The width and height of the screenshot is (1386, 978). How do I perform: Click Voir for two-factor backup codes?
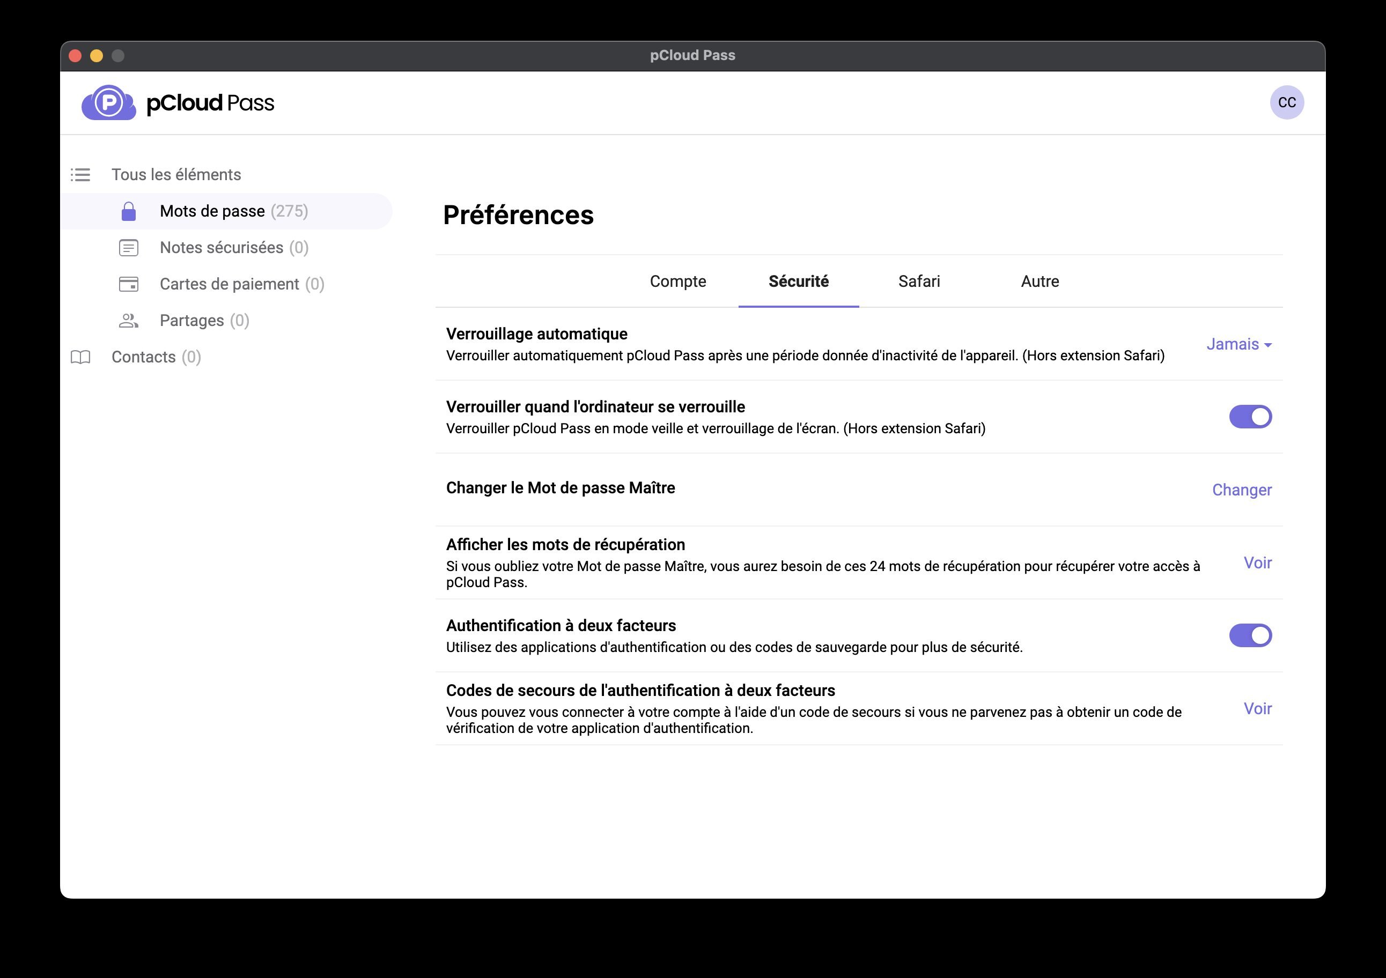[1257, 709]
